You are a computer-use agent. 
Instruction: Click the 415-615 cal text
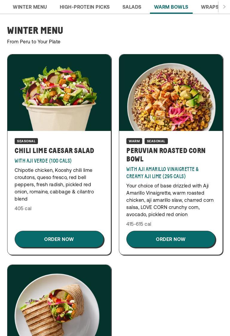139,224
